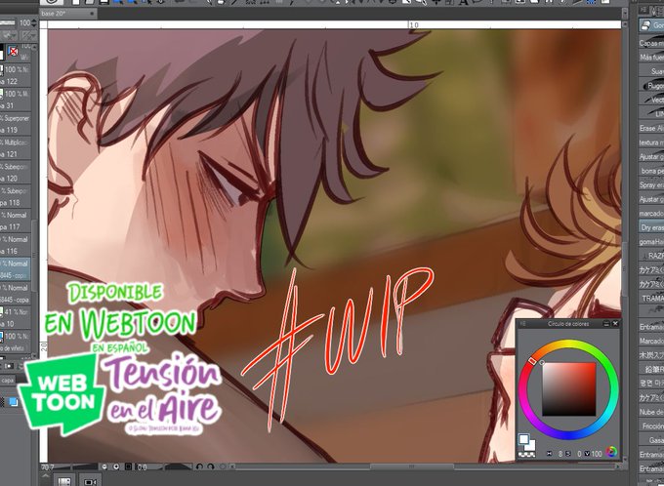Close the base 20 tab
Viewport: 664px width, 486px height.
point(92,14)
